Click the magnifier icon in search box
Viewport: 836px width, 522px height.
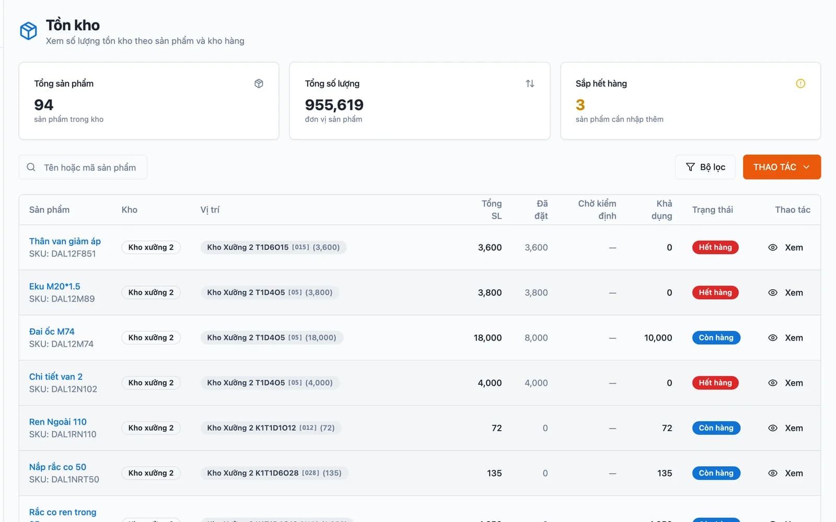31,167
